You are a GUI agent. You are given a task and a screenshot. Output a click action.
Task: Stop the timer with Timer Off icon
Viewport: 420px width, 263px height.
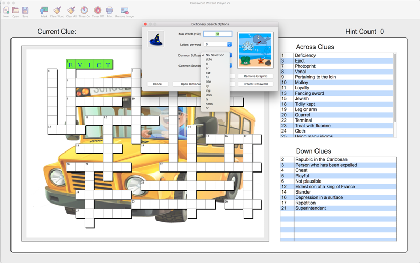click(98, 11)
